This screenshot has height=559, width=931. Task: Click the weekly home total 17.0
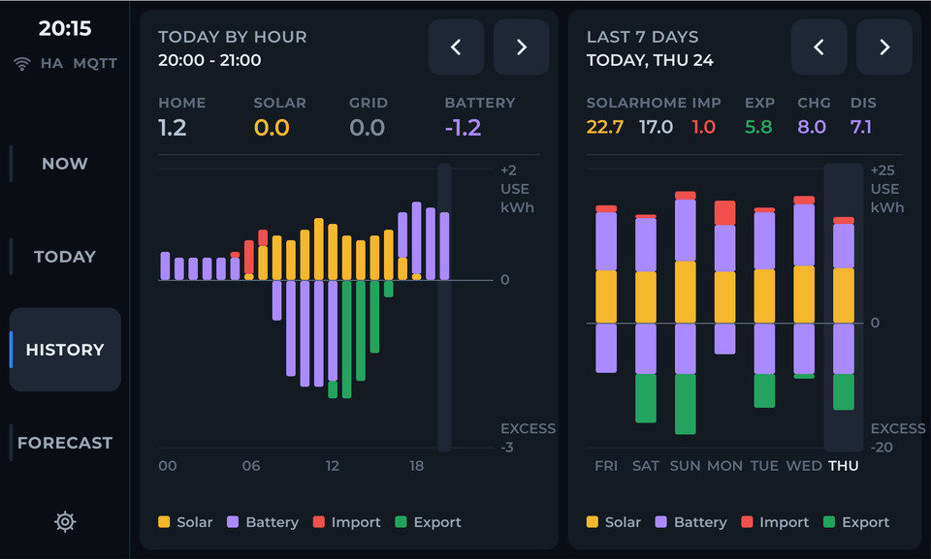(657, 127)
